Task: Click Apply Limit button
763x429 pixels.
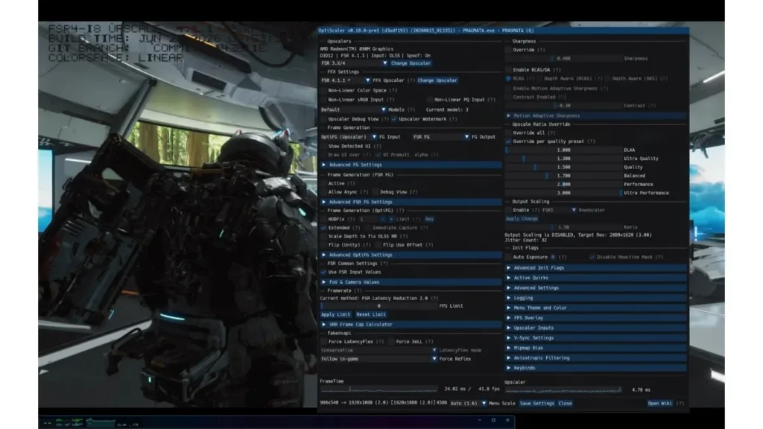Action: 336,315
